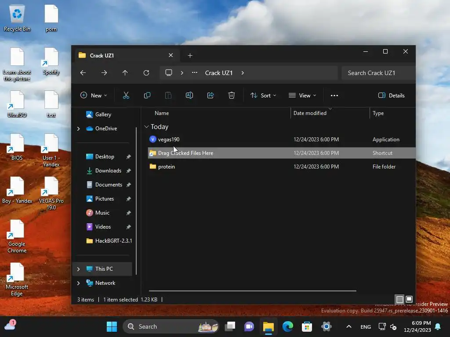
Task: Click the Paste clipboard icon
Action: 168,95
